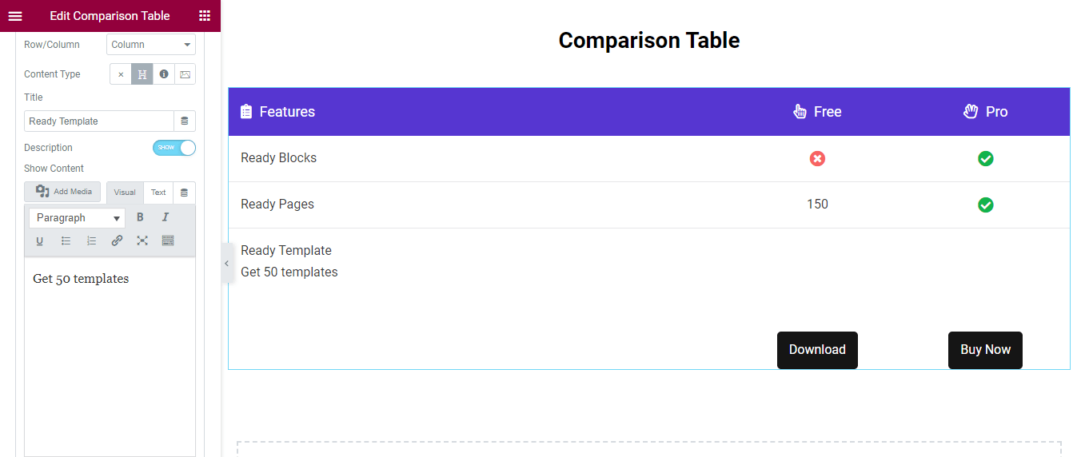
Task: Choose the Image content type option
Action: [185, 74]
